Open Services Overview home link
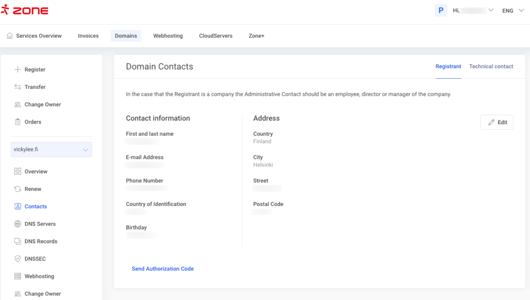The height and width of the screenshot is (300, 530). [34, 36]
